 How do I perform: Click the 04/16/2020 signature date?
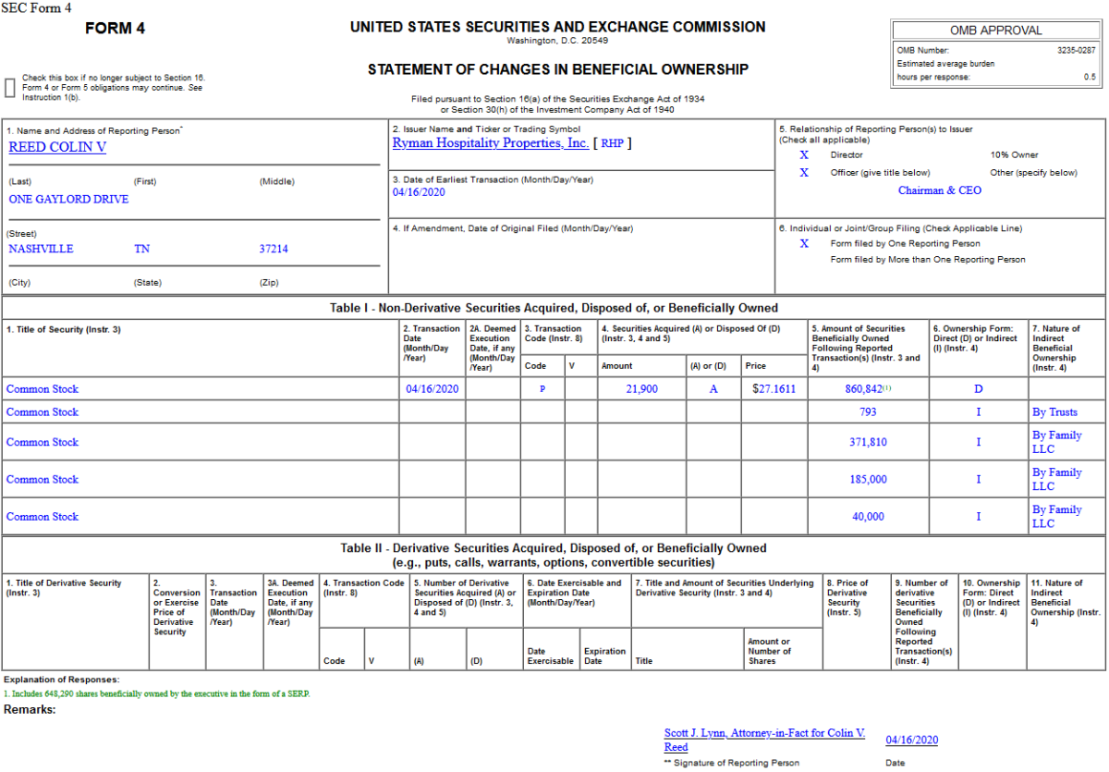(x=912, y=741)
